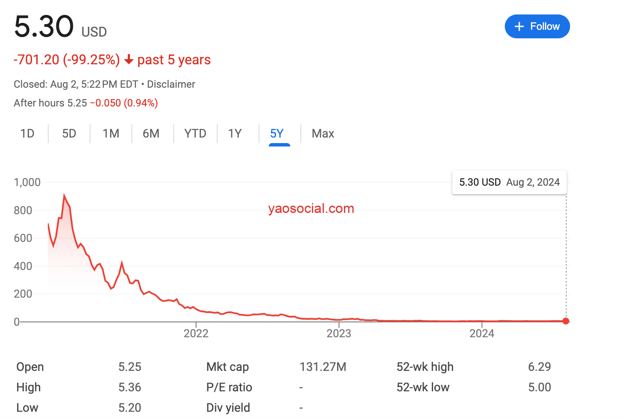
Task: Show the Max range chart
Action: coord(323,134)
